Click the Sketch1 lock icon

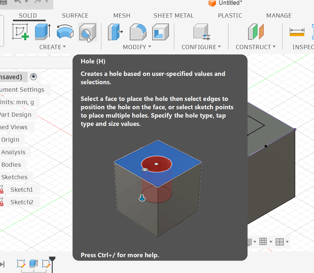(1, 189)
